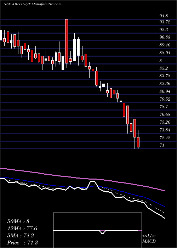Click the MACD inset dip marker
The width and height of the screenshot is (177, 248).
(103, 232)
